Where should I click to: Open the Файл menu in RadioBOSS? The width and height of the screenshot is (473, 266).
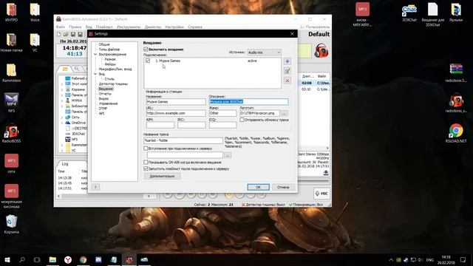61,27
